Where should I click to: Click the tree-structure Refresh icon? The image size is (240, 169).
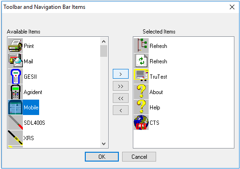(x=141, y=46)
